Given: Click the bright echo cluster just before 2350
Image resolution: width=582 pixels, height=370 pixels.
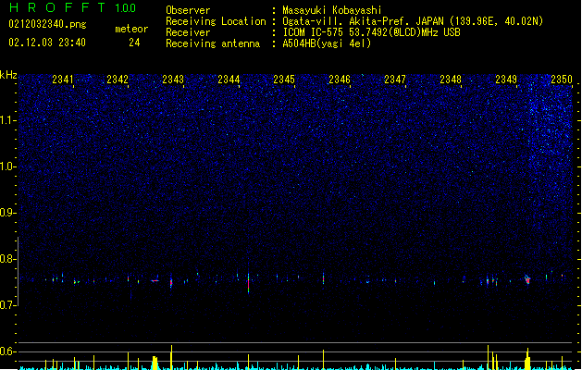Looking at the screenshot, I should pos(527,279).
